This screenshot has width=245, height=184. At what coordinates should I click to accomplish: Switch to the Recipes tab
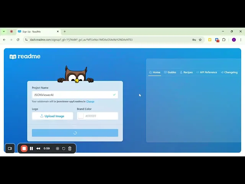pos(186,72)
